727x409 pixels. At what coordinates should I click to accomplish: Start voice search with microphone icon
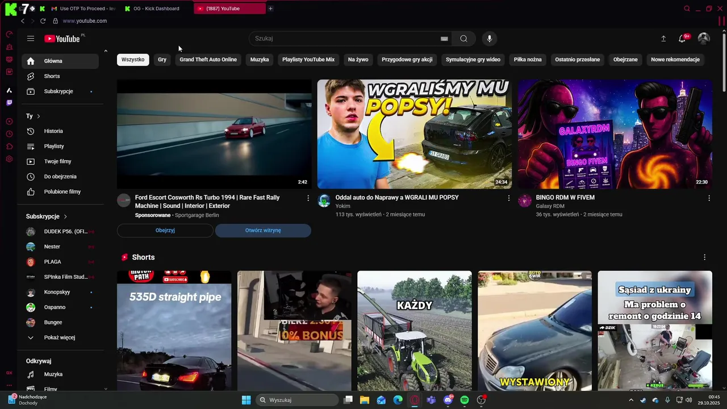click(x=490, y=39)
